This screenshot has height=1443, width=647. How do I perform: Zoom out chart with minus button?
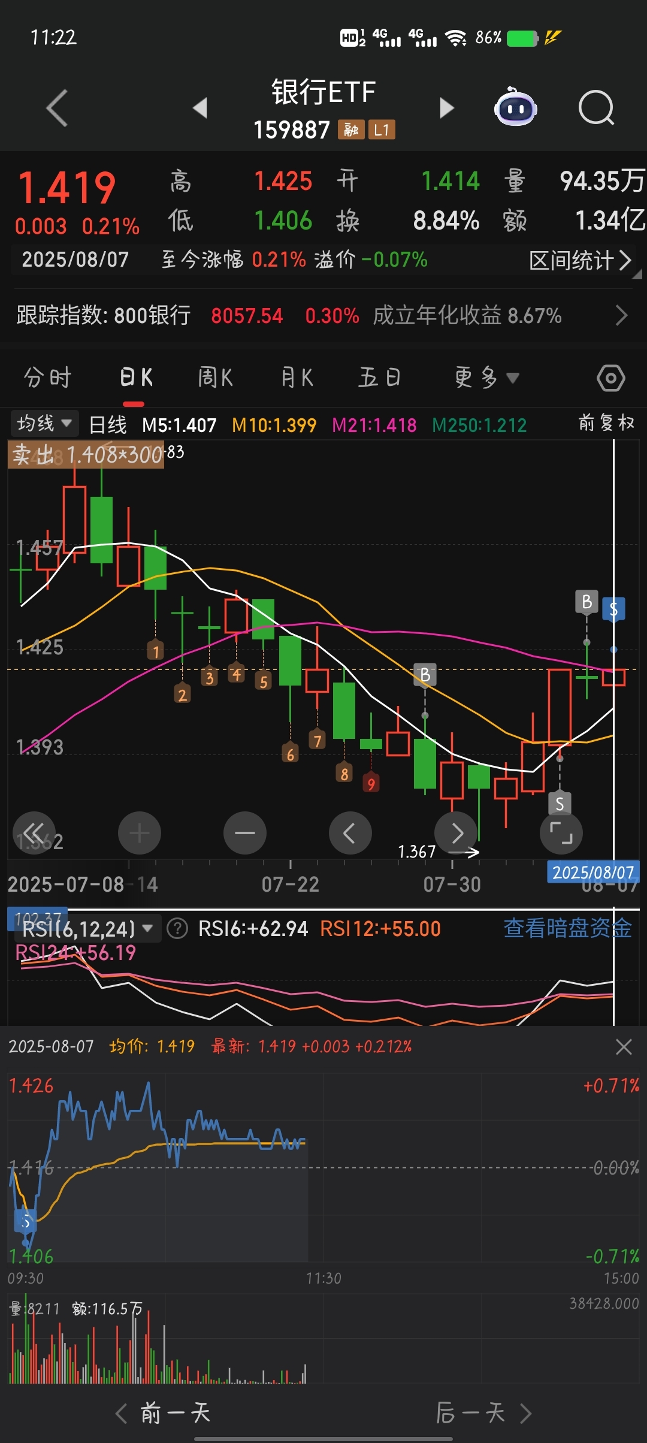245,833
